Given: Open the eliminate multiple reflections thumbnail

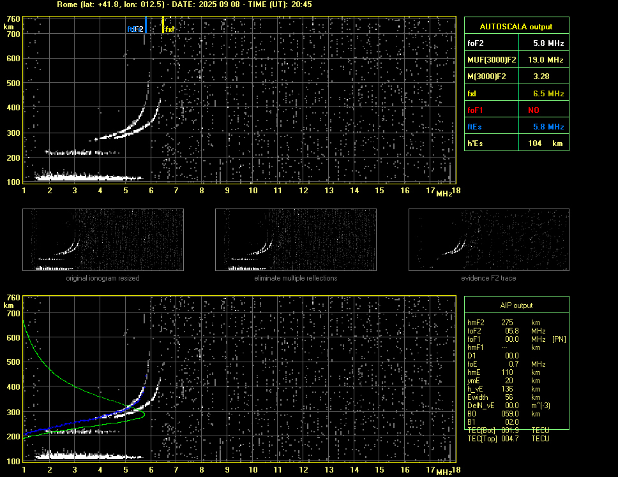Looking at the screenshot, I should pos(296,240).
